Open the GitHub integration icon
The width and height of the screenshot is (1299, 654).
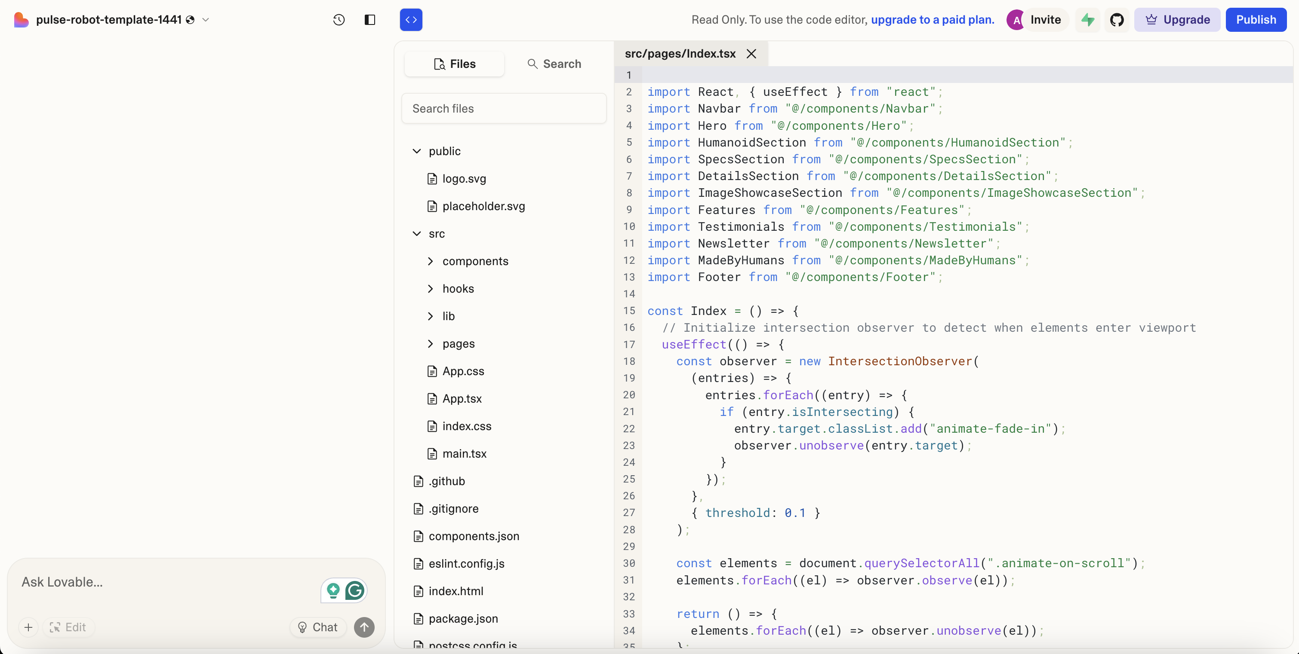pos(1117,20)
